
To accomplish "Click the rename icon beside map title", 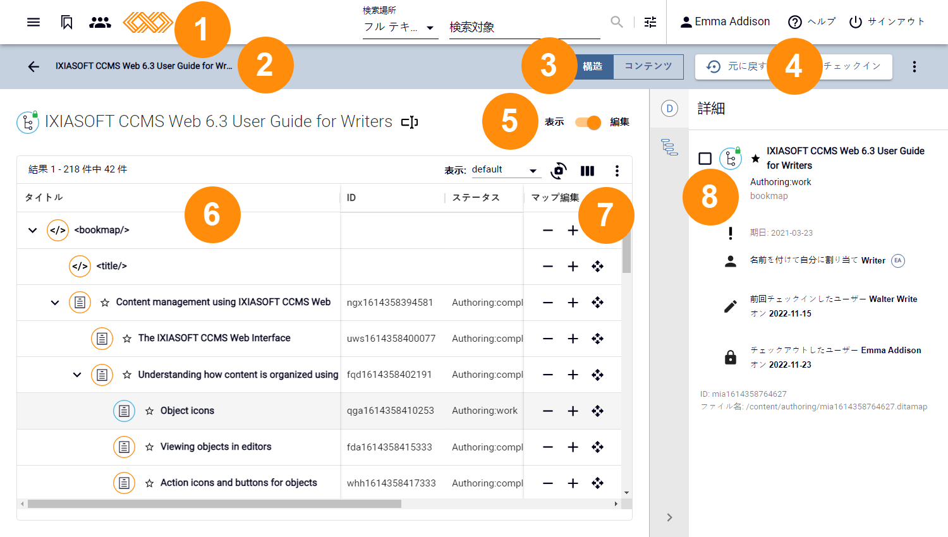I will (x=410, y=122).
